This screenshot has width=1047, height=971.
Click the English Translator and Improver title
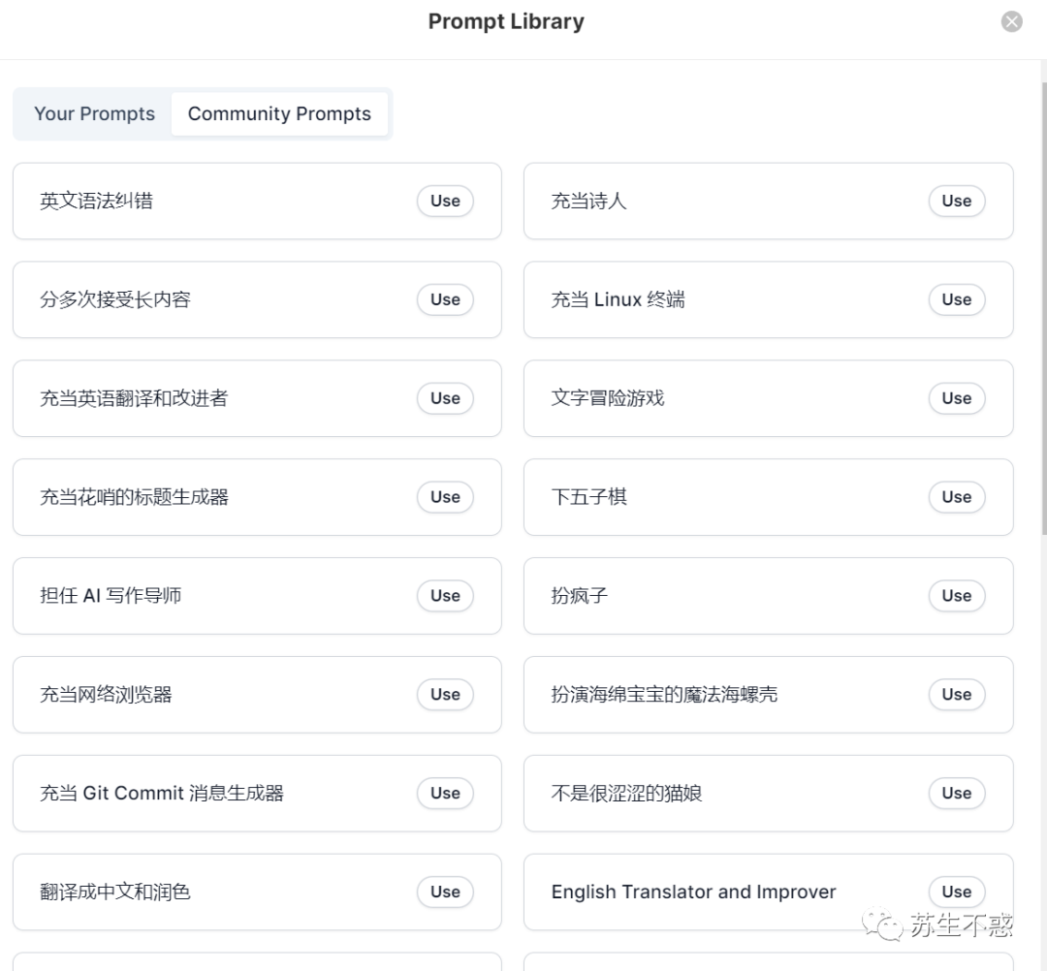[693, 893]
